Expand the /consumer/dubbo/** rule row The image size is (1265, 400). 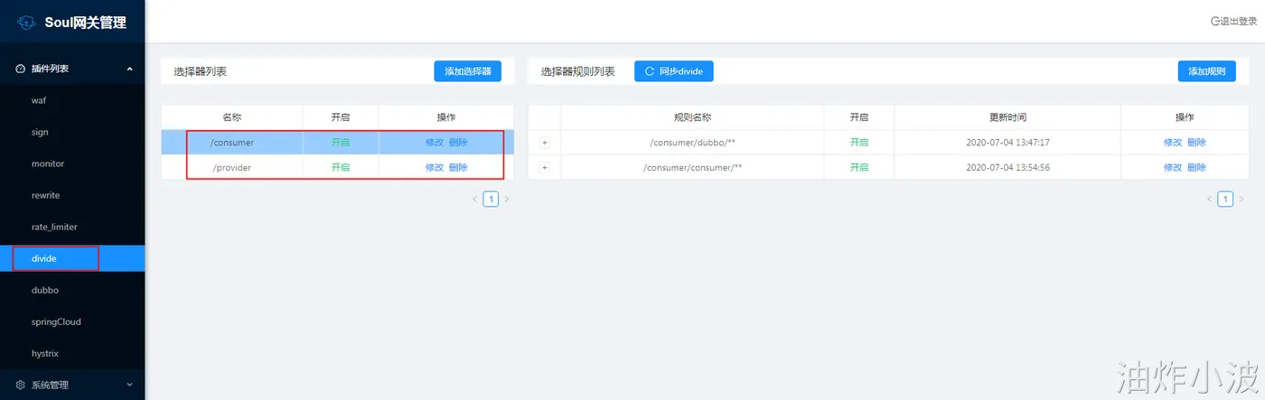pos(544,143)
